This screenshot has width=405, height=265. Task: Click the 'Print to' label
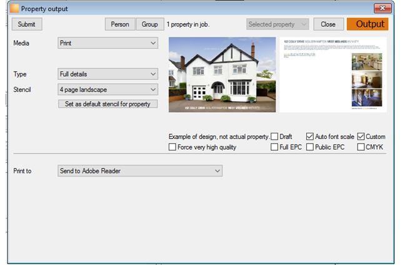[x=22, y=171]
